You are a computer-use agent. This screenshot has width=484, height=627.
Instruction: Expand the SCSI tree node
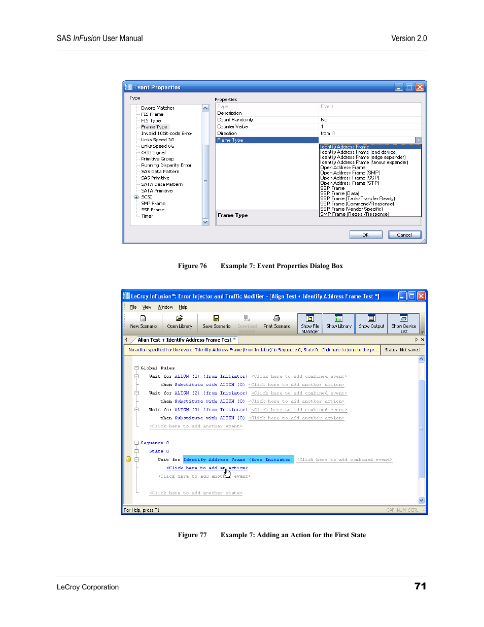pyautogui.click(x=136, y=197)
